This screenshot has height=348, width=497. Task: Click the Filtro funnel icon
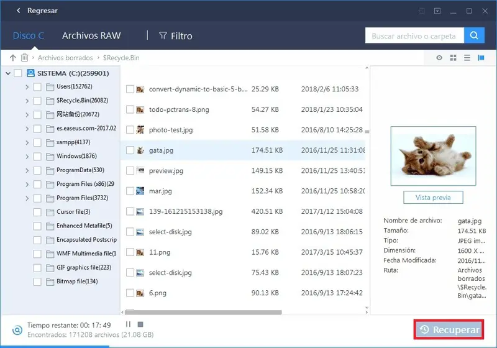click(x=163, y=35)
